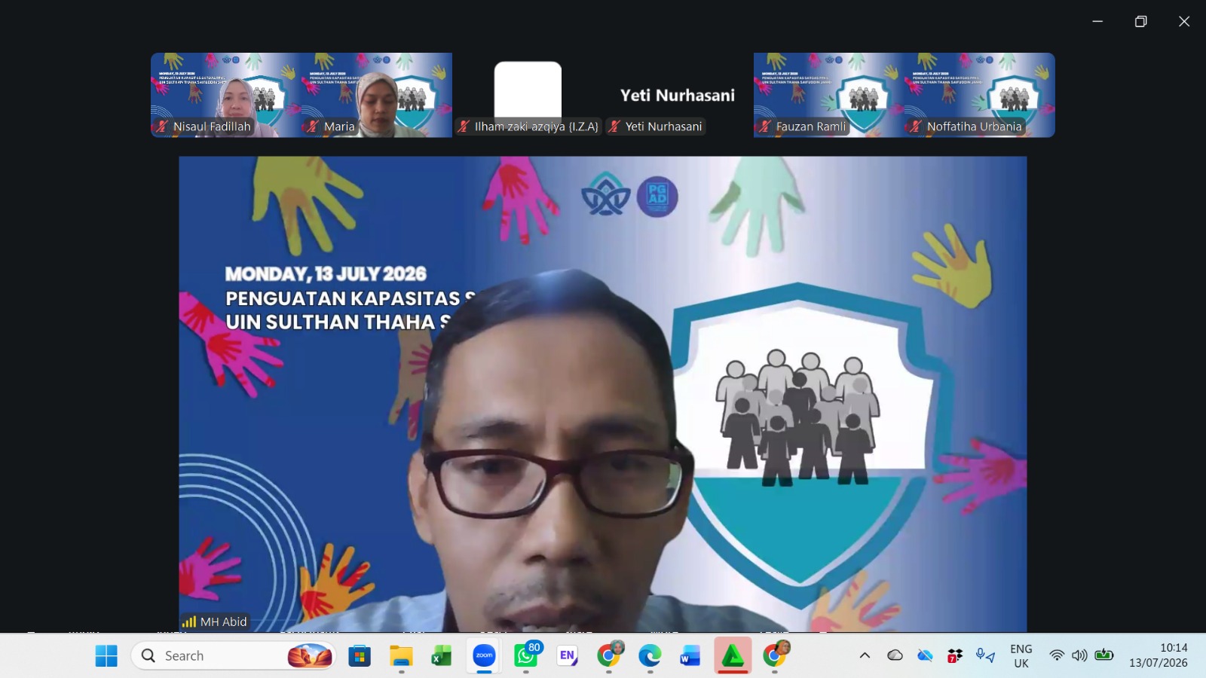Click the MH Abid name label
This screenshot has width=1206, height=678.
coord(224,621)
